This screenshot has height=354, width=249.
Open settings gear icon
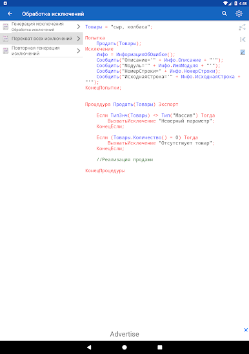click(239, 14)
